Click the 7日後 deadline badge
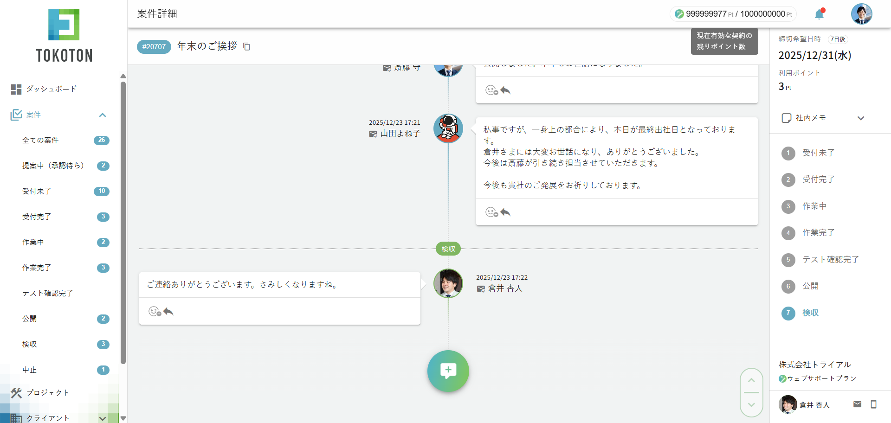Image resolution: width=891 pixels, height=423 pixels. [838, 39]
